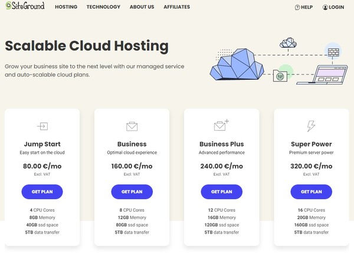Get the Super Power plan
Image resolution: width=354 pixels, height=253 pixels.
(311, 192)
